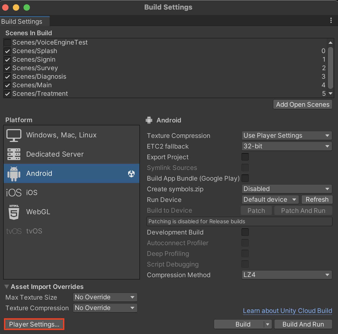Viewport: 338px width, 334px height.
Task: Select the Scenes/Diagnosis scene row text
Action: click(39, 77)
